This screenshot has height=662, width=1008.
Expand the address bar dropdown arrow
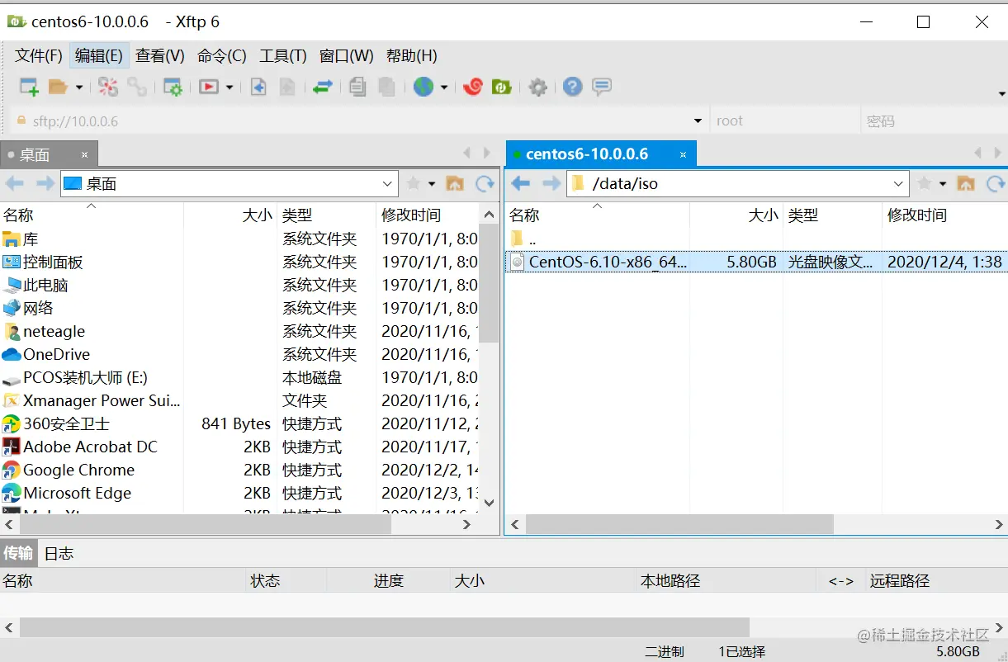pyautogui.click(x=699, y=121)
